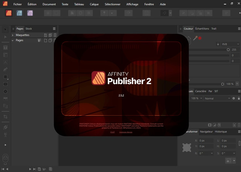Toggle colour model lock beside RVB
241x172 pixels.
pyautogui.click(x=218, y=44)
